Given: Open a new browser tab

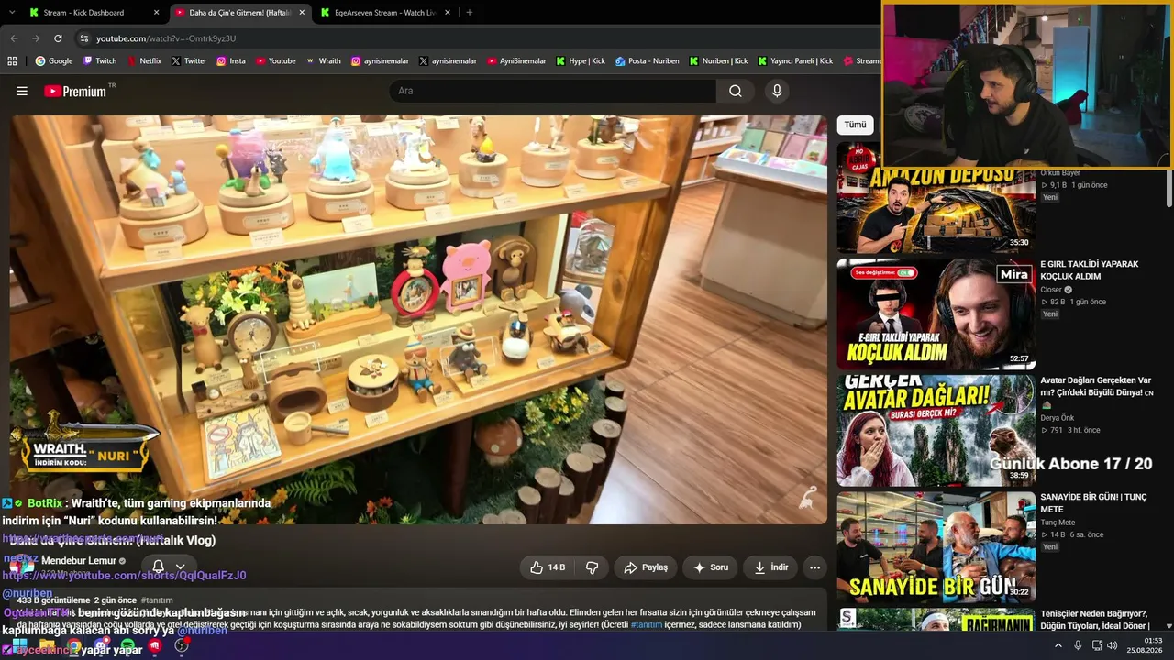Looking at the screenshot, I should click(x=469, y=13).
